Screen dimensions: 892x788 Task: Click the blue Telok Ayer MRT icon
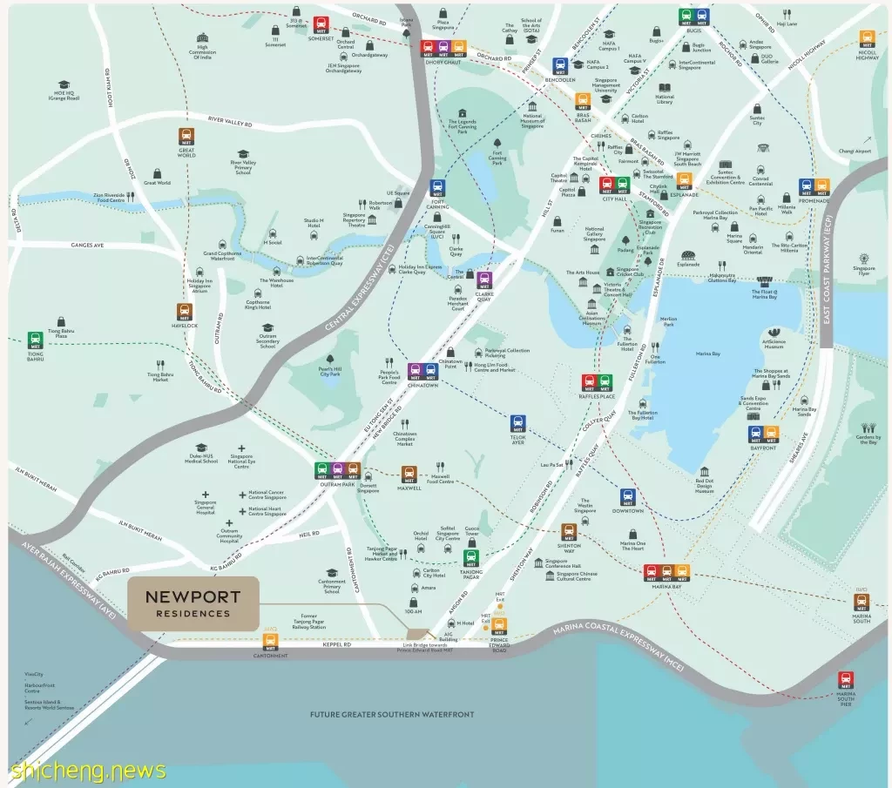(517, 423)
